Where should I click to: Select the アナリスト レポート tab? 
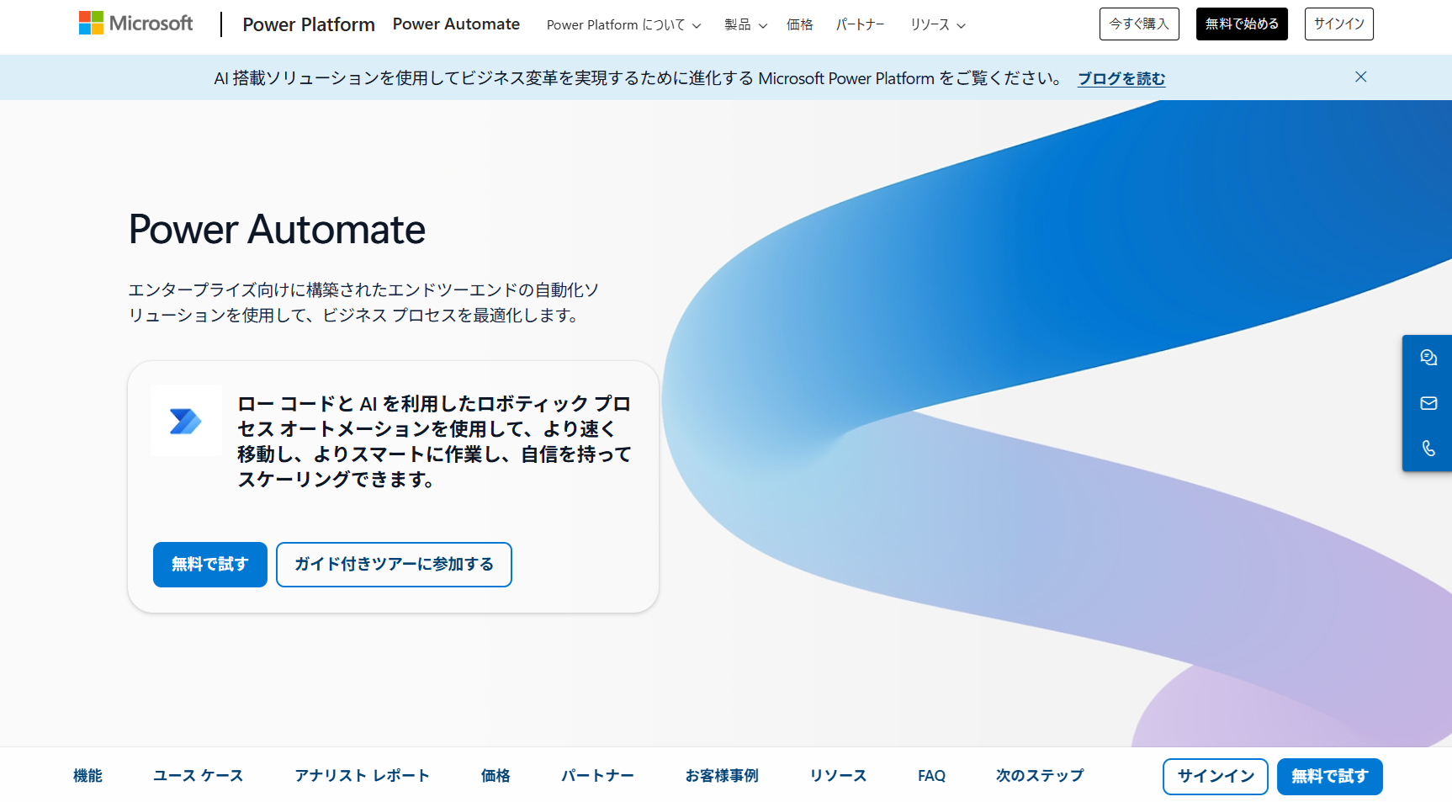tap(362, 776)
